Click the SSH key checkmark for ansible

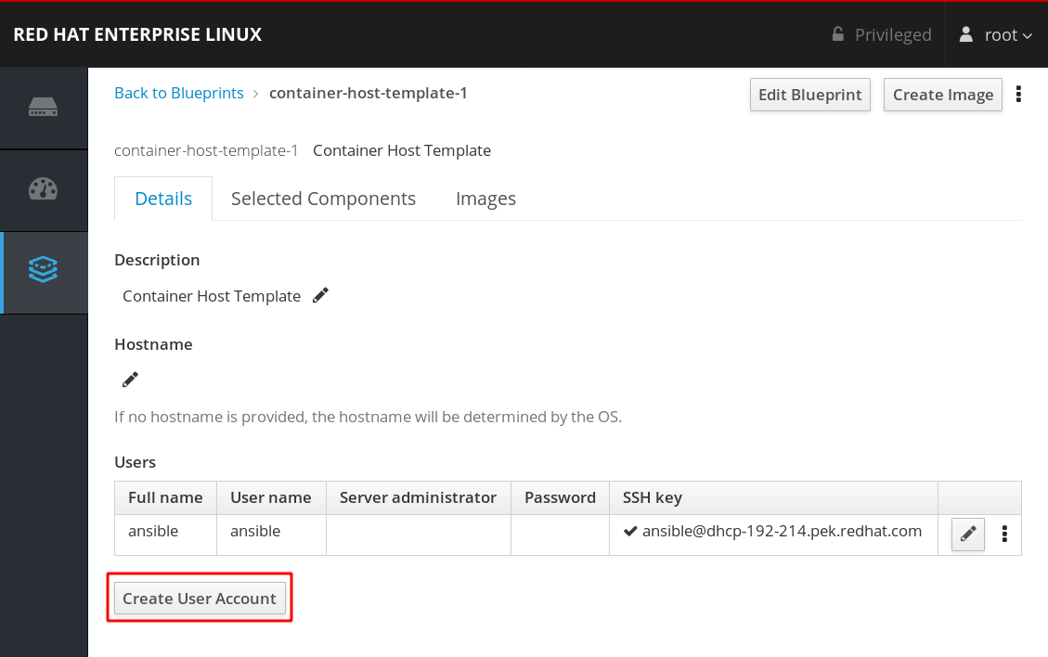630,532
